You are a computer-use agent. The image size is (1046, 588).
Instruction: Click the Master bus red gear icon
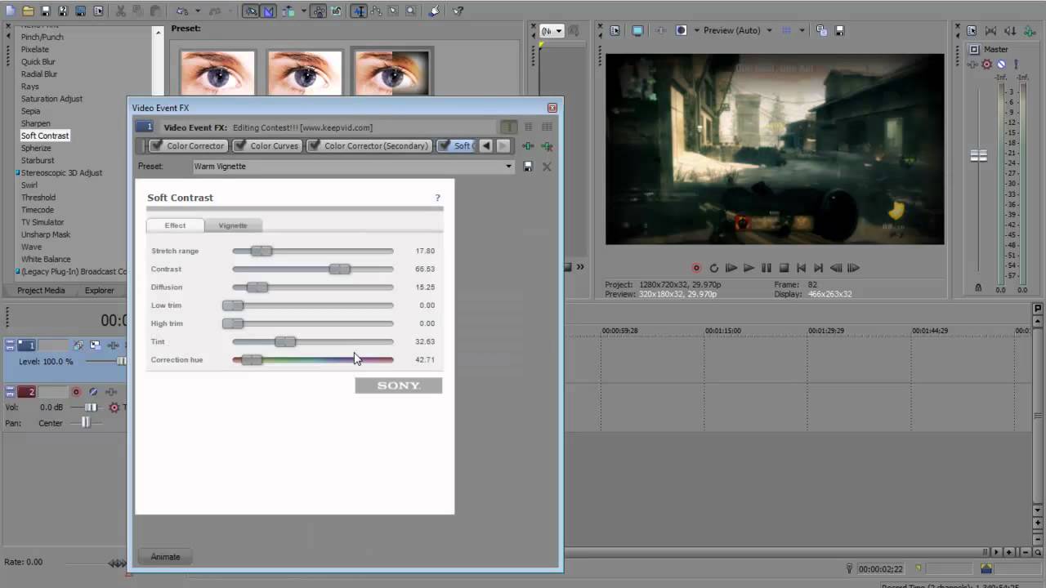[986, 65]
